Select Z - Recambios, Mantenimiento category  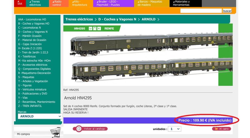[37, 102]
